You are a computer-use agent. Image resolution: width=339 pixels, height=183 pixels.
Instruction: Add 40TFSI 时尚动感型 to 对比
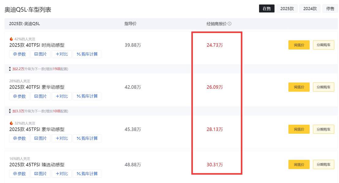[x=62, y=54]
